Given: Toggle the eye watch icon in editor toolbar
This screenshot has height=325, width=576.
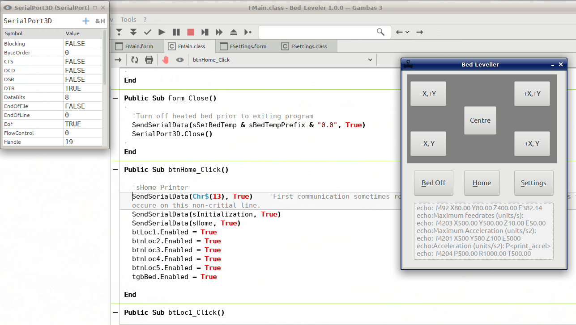Looking at the screenshot, I should (180, 60).
